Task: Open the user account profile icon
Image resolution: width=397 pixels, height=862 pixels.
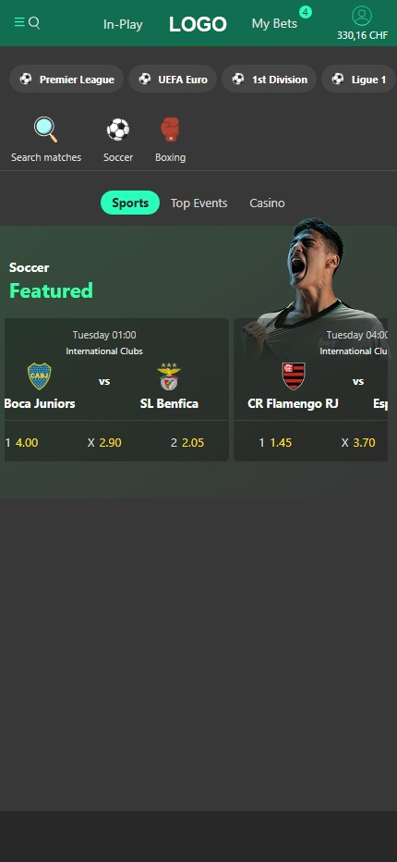Action: click(362, 16)
